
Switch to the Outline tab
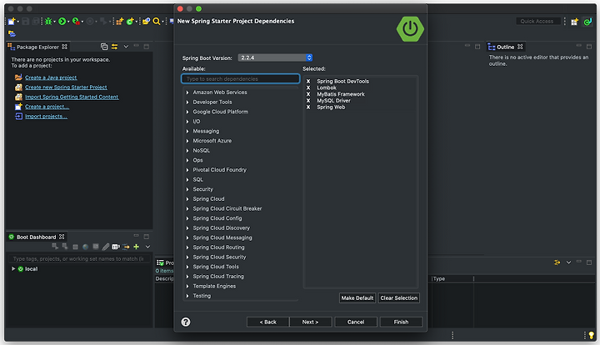tap(505, 47)
